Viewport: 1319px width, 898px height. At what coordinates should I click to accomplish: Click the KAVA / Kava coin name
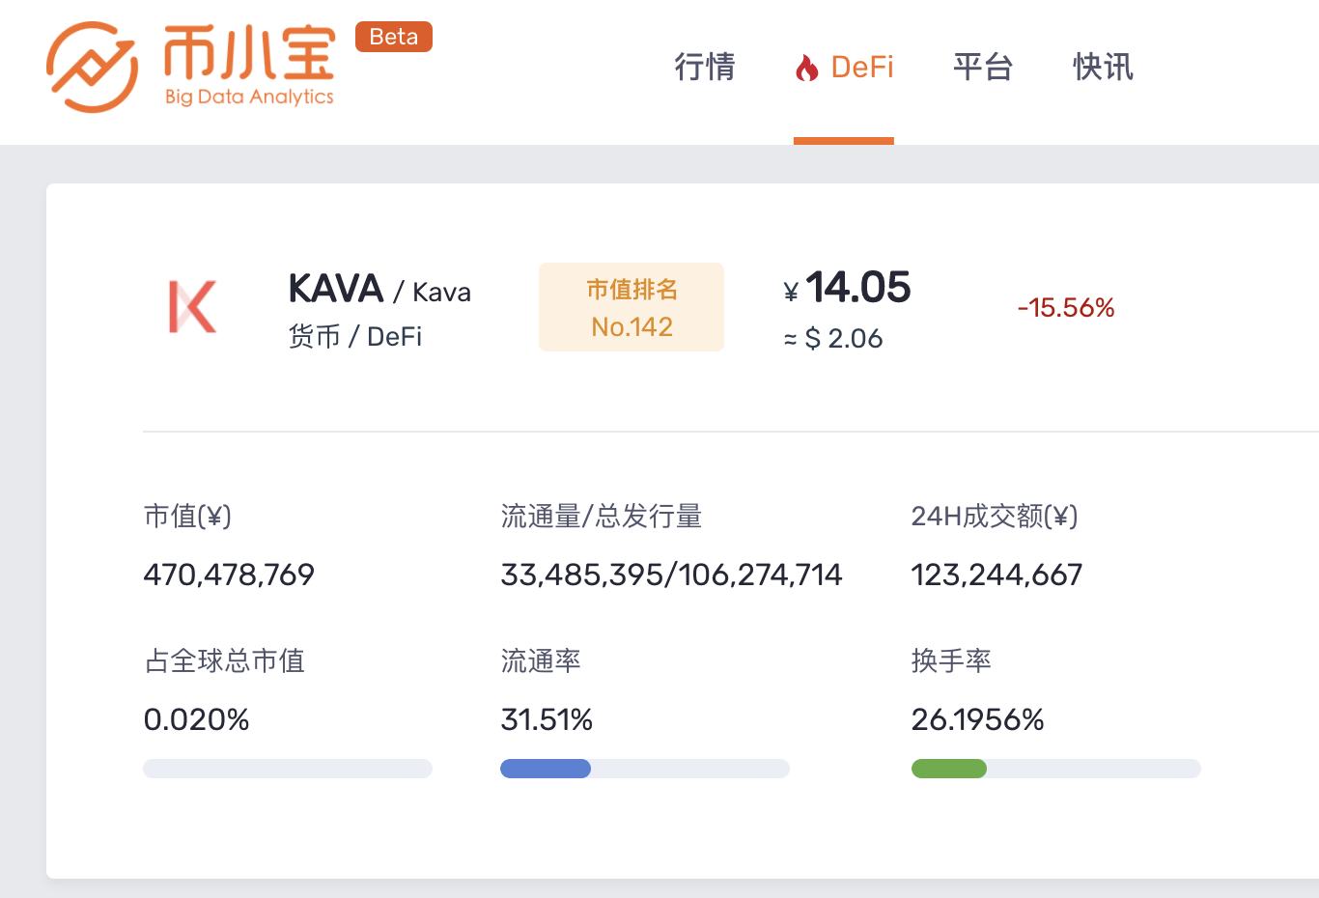(x=379, y=289)
